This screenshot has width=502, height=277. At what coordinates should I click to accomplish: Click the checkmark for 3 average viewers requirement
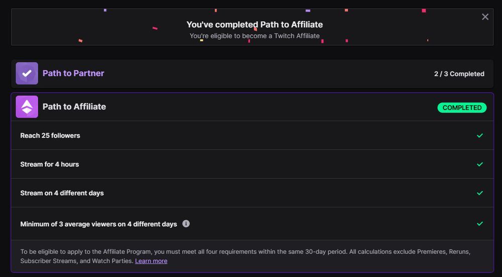480,224
